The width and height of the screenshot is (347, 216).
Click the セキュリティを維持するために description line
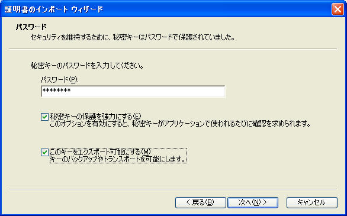[x=132, y=37]
